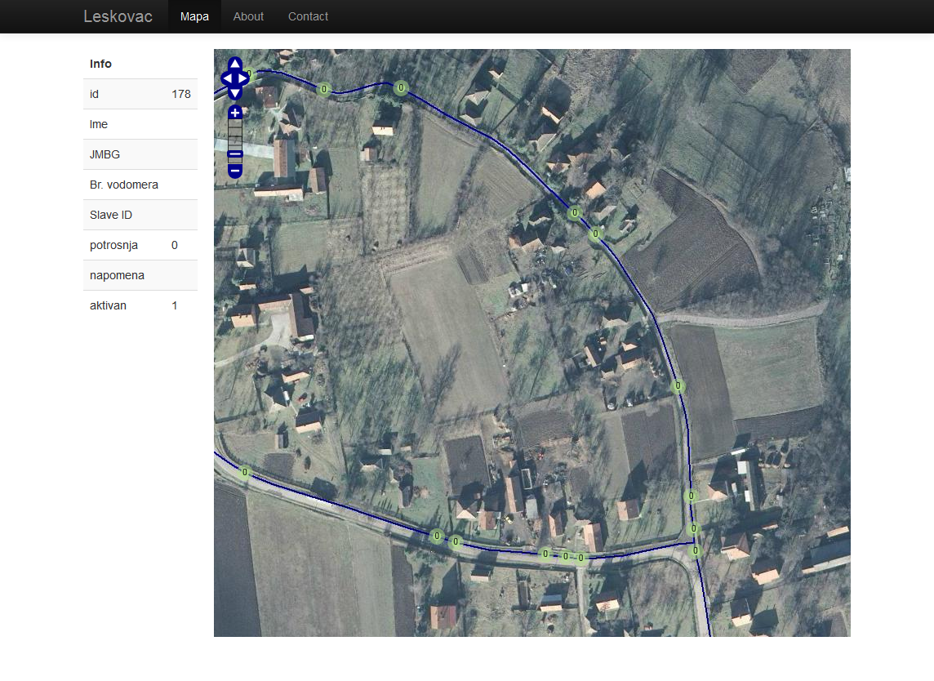Viewport: 934px width, 681px height.
Task: Click the id row showing 178
Action: coord(140,94)
